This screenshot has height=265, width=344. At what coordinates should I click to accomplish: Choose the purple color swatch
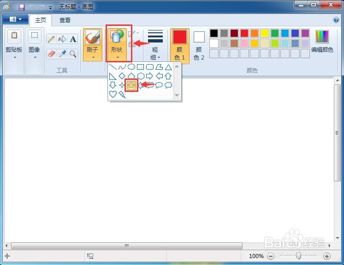[x=305, y=33]
